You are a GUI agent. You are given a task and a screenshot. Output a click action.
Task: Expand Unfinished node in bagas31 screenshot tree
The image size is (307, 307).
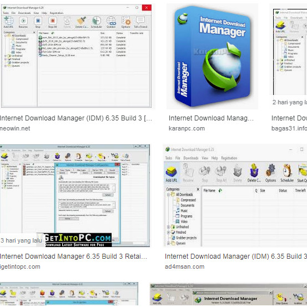coord(278,60)
